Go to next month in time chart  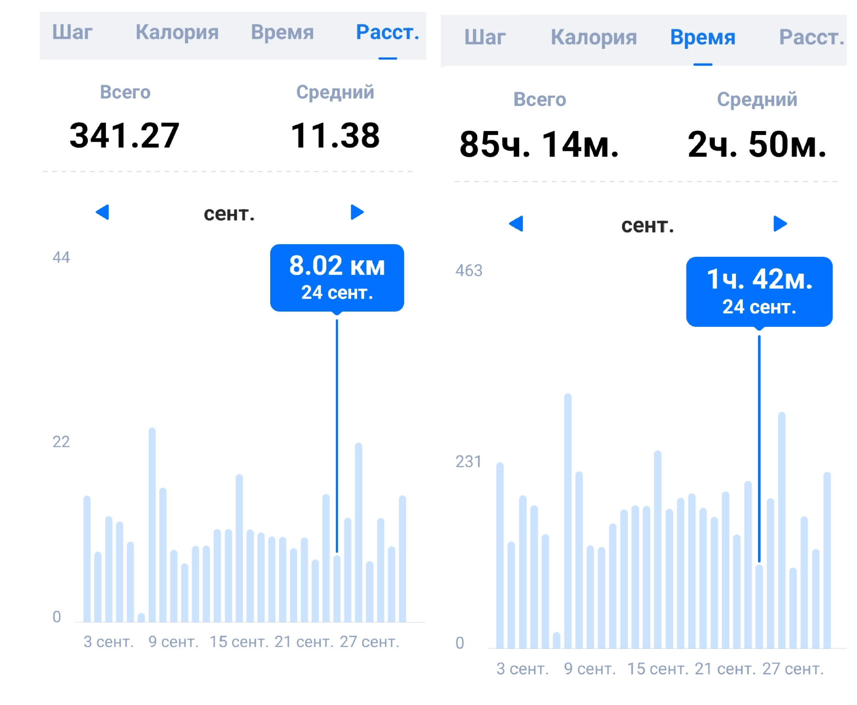coord(780,224)
